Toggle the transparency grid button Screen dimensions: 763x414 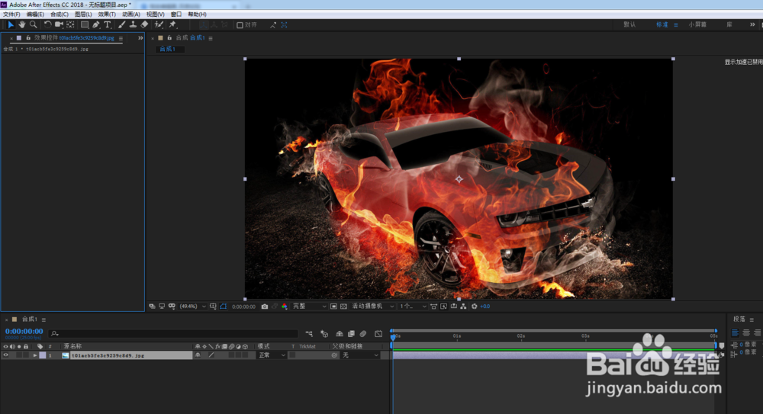pos(343,306)
